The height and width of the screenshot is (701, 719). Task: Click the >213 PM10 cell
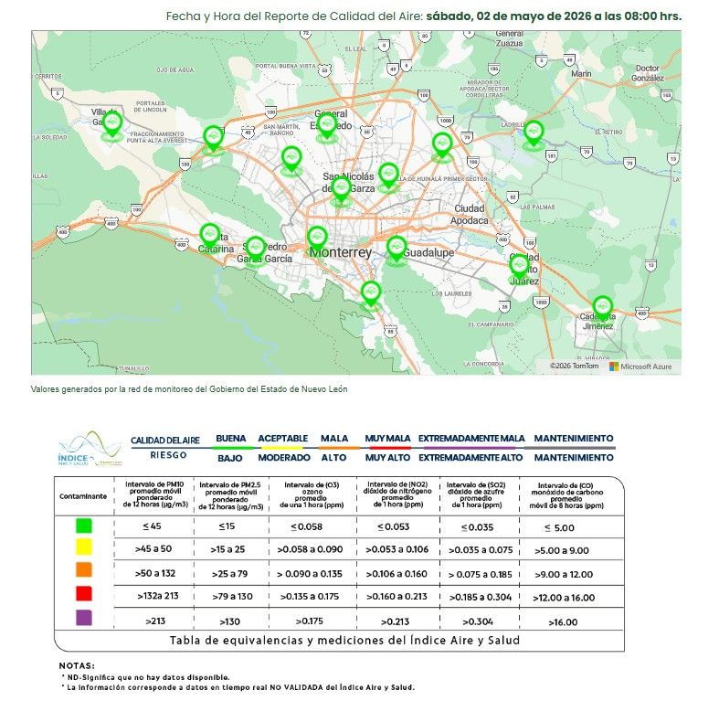(155, 621)
